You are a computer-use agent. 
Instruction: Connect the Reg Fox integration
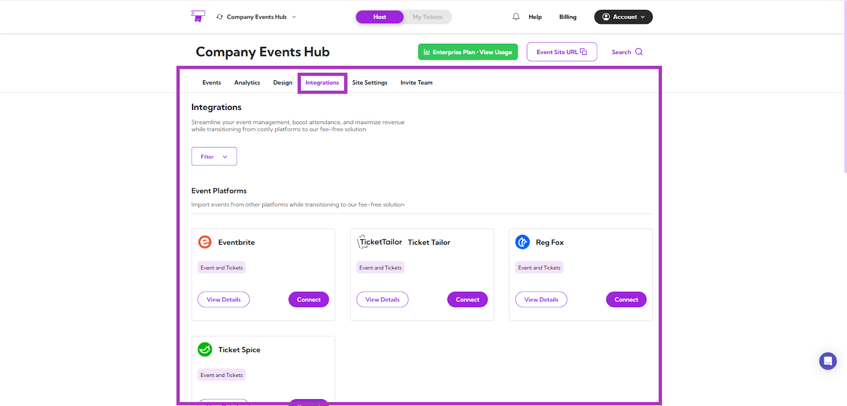click(x=626, y=299)
